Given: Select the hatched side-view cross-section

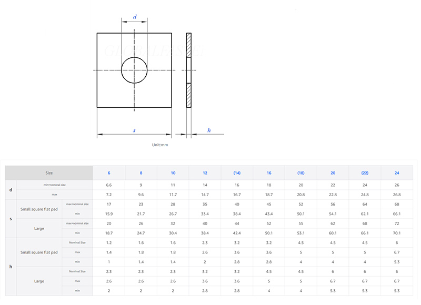Looking at the screenshot, I should point(188,70).
